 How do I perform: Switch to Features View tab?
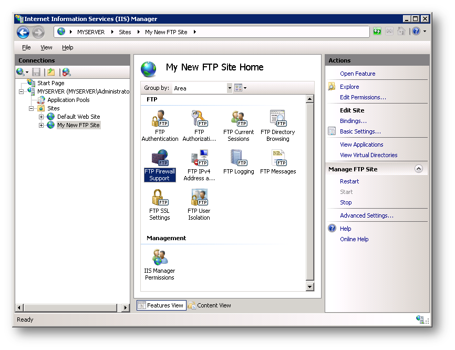click(161, 305)
